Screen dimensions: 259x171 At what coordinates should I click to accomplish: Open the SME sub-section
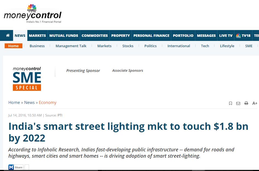pos(249,46)
